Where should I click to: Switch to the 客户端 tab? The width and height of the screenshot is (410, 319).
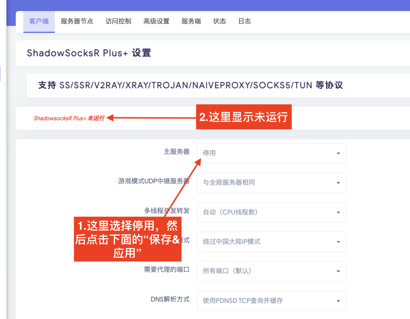[39, 22]
